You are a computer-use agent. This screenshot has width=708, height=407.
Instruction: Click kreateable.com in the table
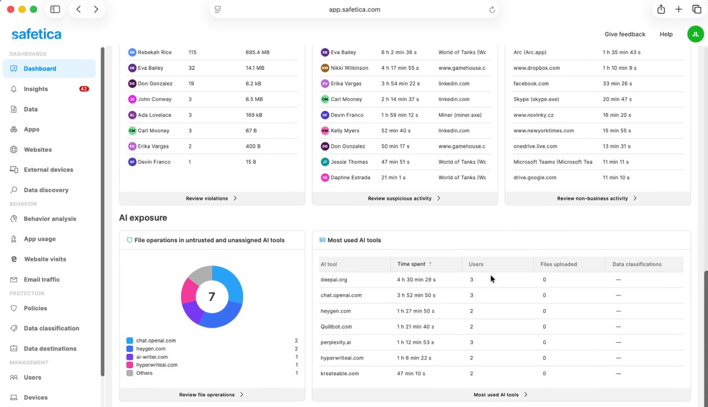pos(339,374)
